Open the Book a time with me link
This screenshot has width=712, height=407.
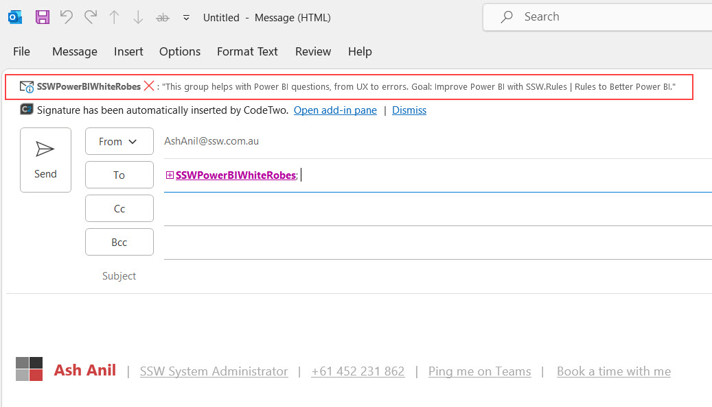pyautogui.click(x=613, y=371)
